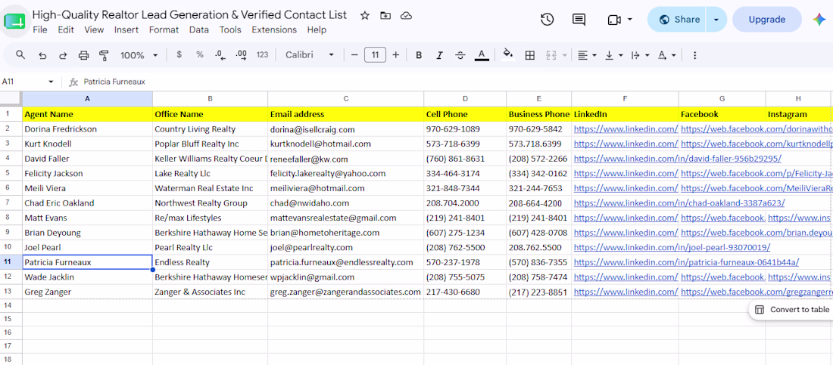The image size is (833, 365).
Task: Open Chad Eric Oakland's LinkedIn link
Action: [x=679, y=203]
